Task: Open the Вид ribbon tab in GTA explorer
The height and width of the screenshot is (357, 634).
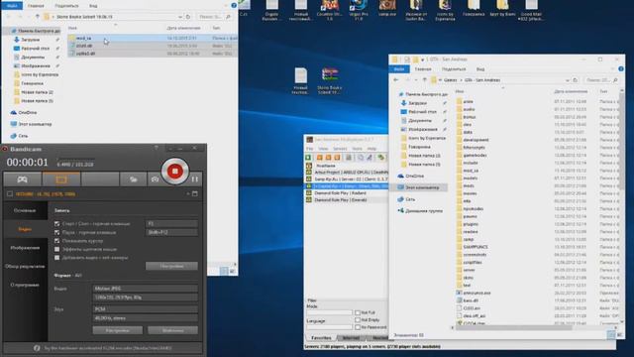Action: click(479, 69)
